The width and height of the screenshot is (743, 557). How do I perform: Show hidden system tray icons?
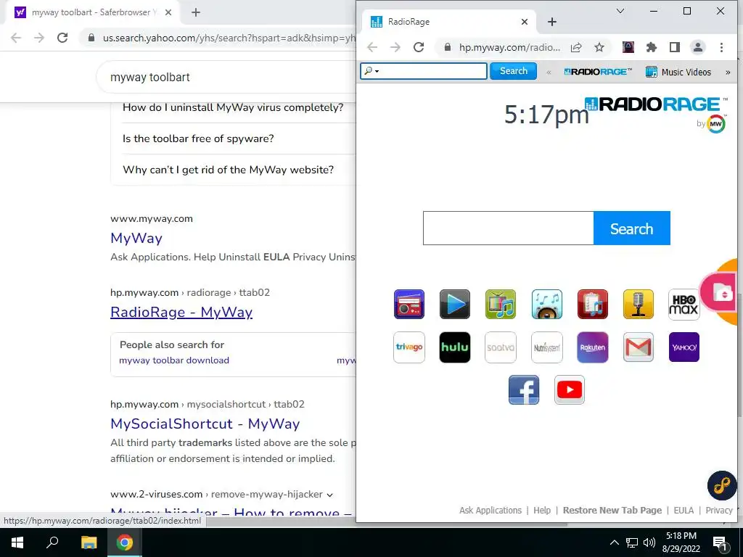614,542
